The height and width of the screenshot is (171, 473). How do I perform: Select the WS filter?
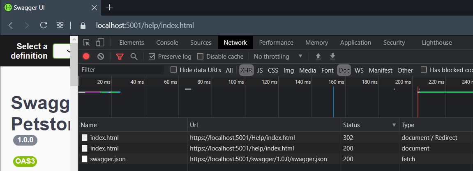coord(359,70)
